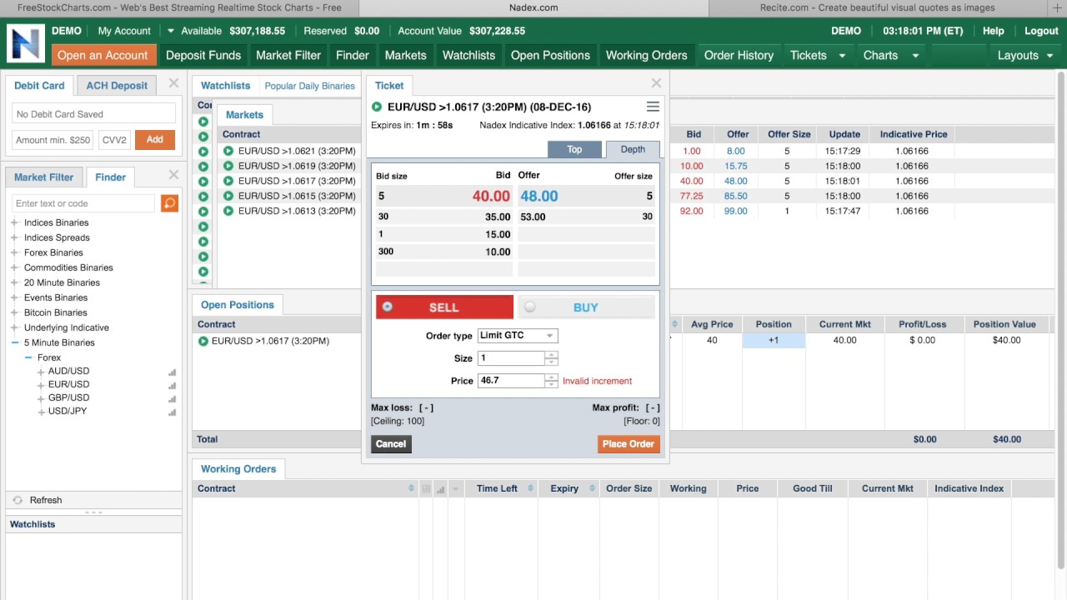This screenshot has height=600, width=1067.
Task: Switch to the Market Filter tab
Action: [x=43, y=177]
